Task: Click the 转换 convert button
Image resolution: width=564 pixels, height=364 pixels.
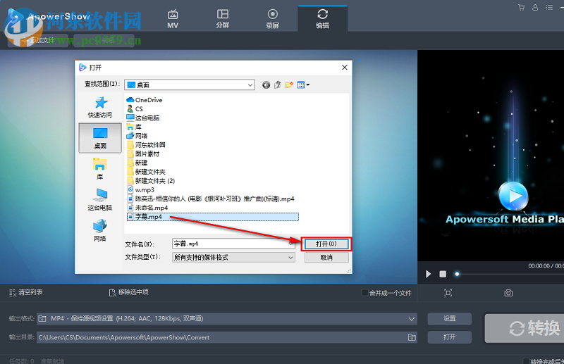Action: 525,328
